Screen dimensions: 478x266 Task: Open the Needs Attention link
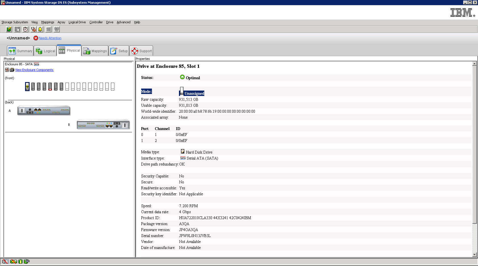coord(50,38)
